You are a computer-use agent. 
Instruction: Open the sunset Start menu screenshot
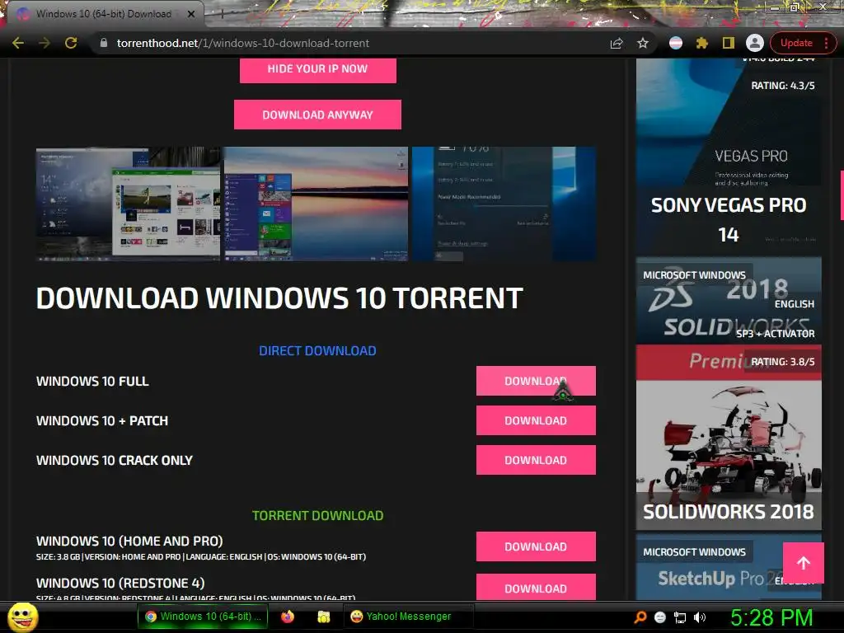tap(316, 204)
